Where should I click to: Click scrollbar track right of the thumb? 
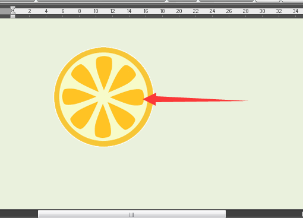(x=263, y=214)
